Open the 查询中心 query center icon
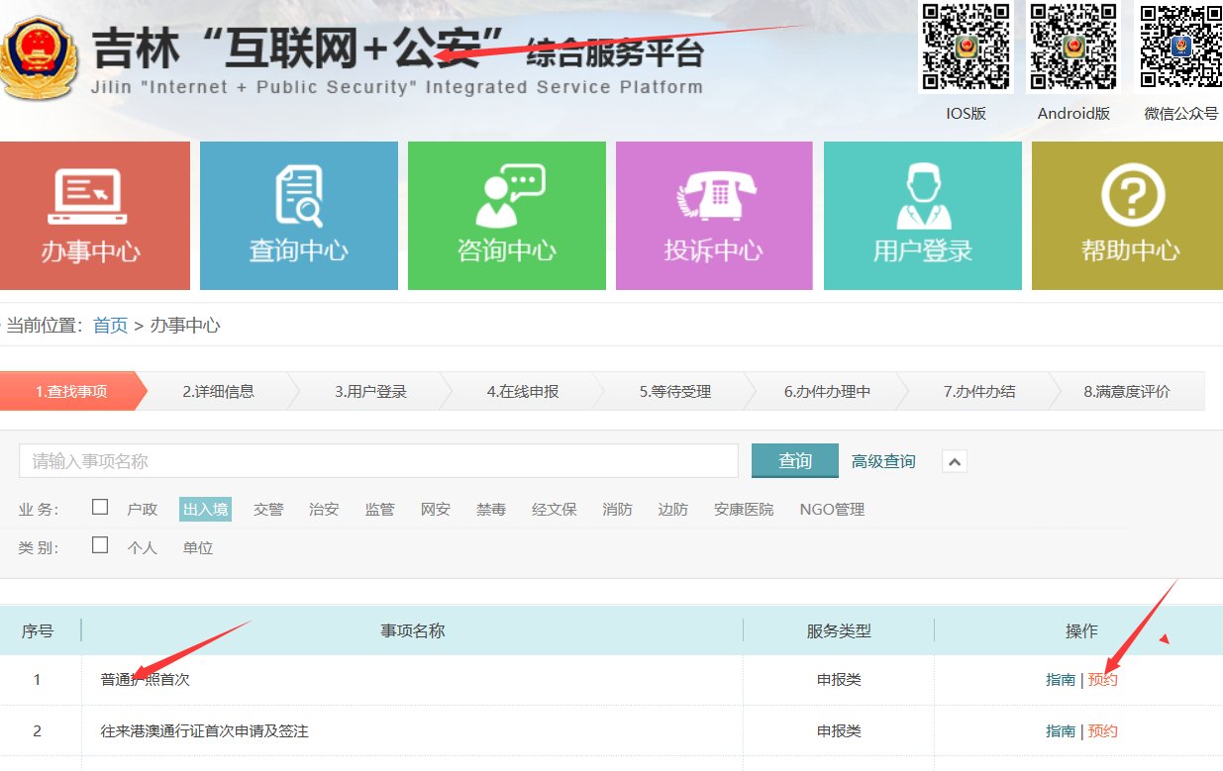Screen dimensions: 1223x771 tap(298, 216)
